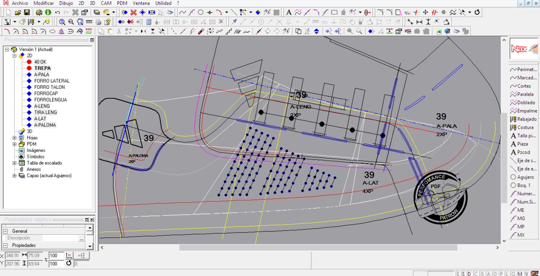Click the '...' button beside Descripción

pos(82,238)
